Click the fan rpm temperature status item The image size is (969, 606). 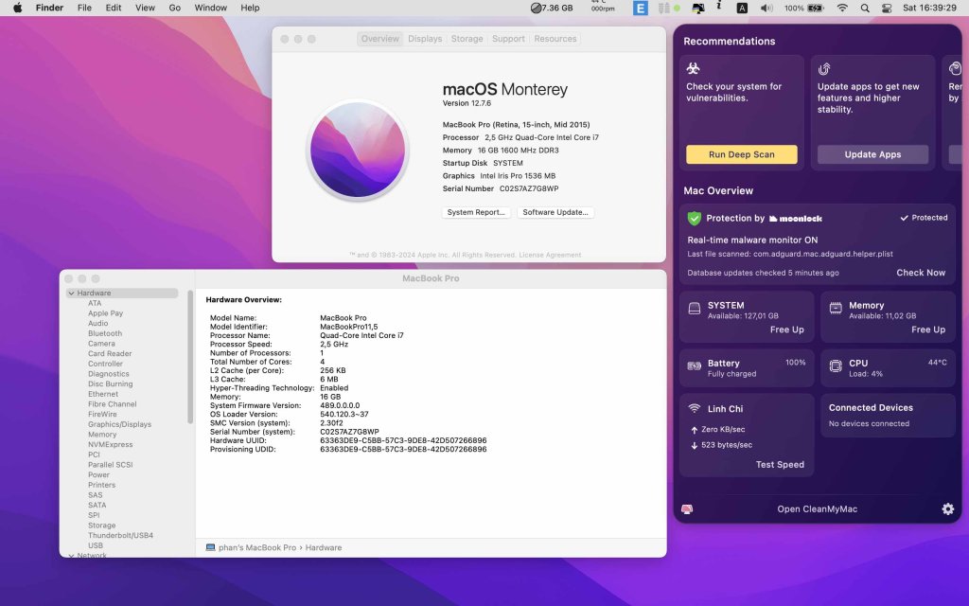pyautogui.click(x=603, y=7)
